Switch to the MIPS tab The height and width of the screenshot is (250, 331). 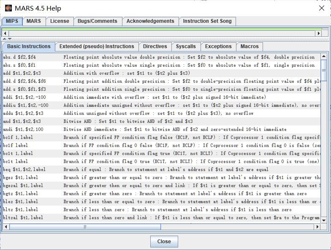12,21
